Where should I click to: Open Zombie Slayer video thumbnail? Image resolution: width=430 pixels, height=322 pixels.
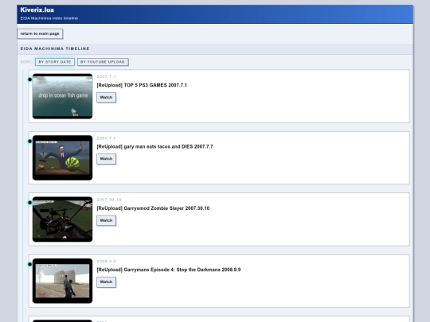(63, 219)
